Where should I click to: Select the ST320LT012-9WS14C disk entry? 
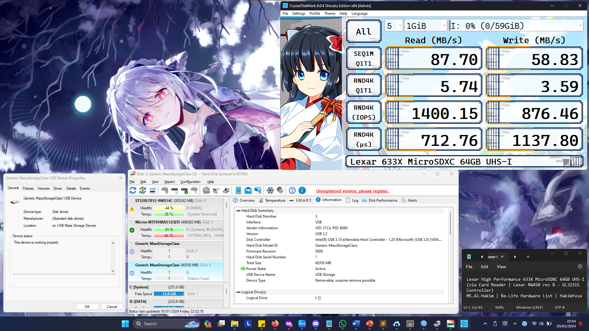coord(176,207)
